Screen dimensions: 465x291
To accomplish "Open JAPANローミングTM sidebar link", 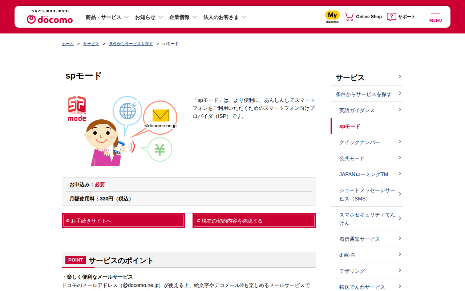I will 367,174.
